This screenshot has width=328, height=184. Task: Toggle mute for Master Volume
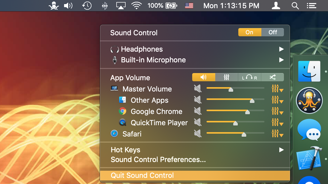click(198, 89)
